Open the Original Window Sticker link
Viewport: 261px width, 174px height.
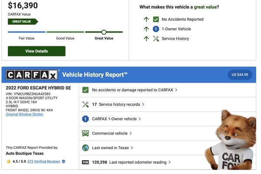[x=24, y=114]
